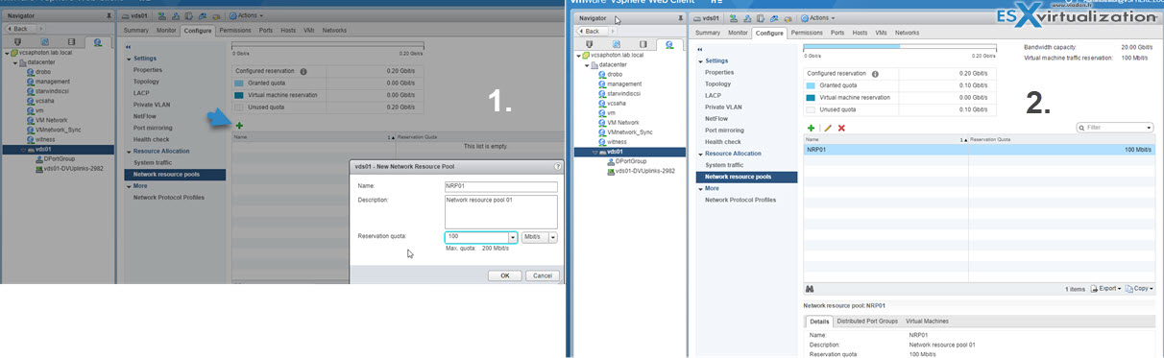The width and height of the screenshot is (1164, 358).
Task: Collapse settings sidebar double-arrow in left window
Action: click(128, 46)
